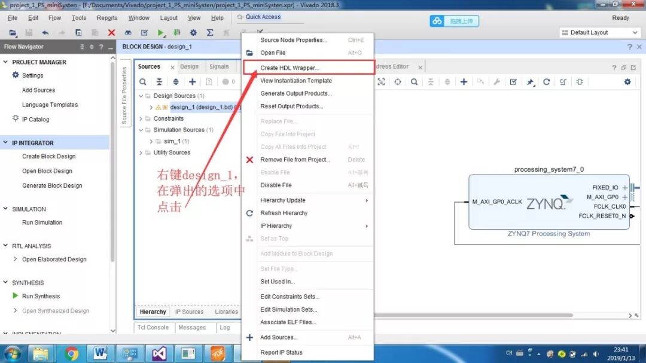This screenshot has height=363, width=646.
Task: Click the IP Catalog icon in Flow Navigator
Action: [x=16, y=118]
